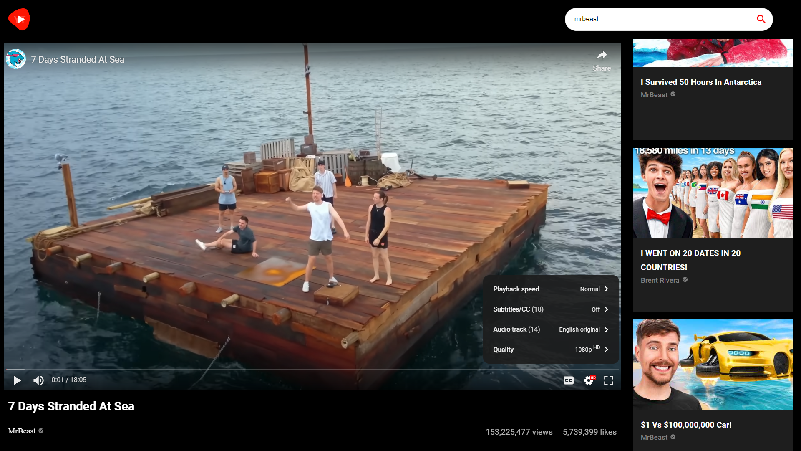Click the settings gear icon
This screenshot has width=801, height=451.
[x=589, y=380]
